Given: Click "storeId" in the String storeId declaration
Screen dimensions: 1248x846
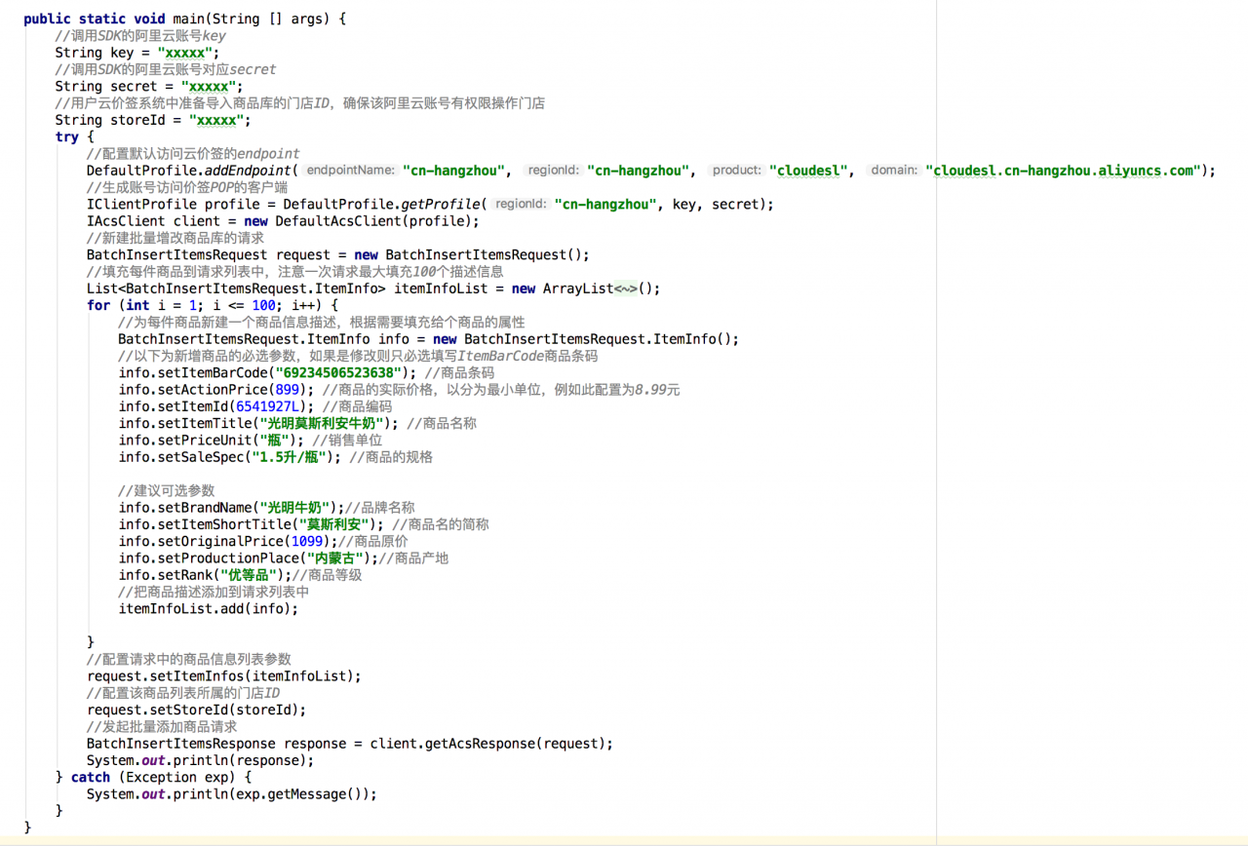Looking at the screenshot, I should [x=137, y=120].
